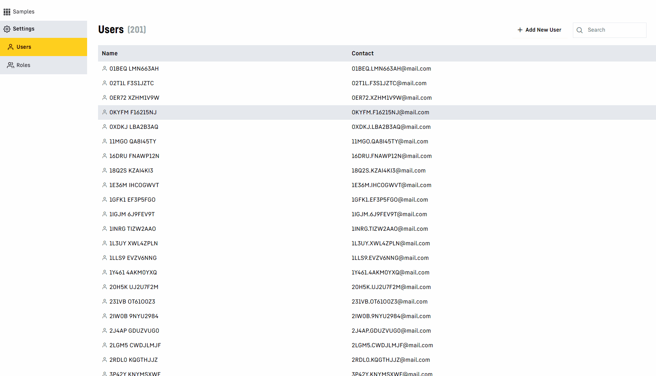Screen dimensions: 656x376
Task: Click user icon next to 01BEQ LMN663AH
Action: point(105,68)
